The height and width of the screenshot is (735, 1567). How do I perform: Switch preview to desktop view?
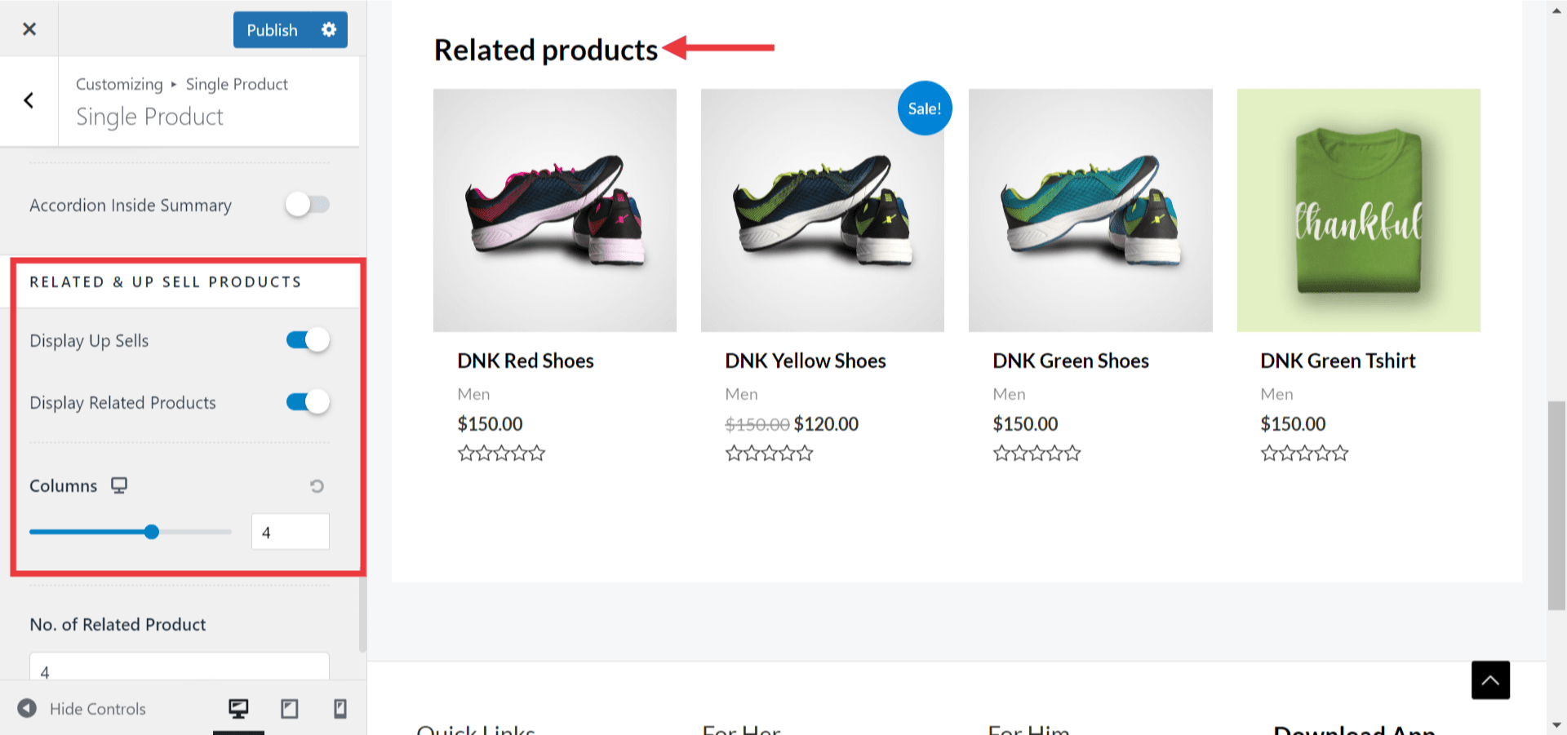click(238, 708)
